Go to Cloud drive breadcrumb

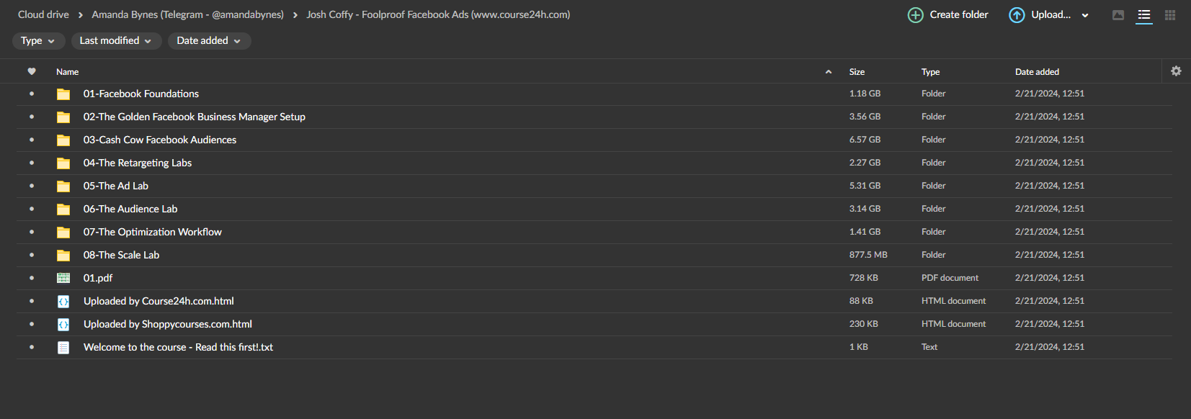point(43,14)
